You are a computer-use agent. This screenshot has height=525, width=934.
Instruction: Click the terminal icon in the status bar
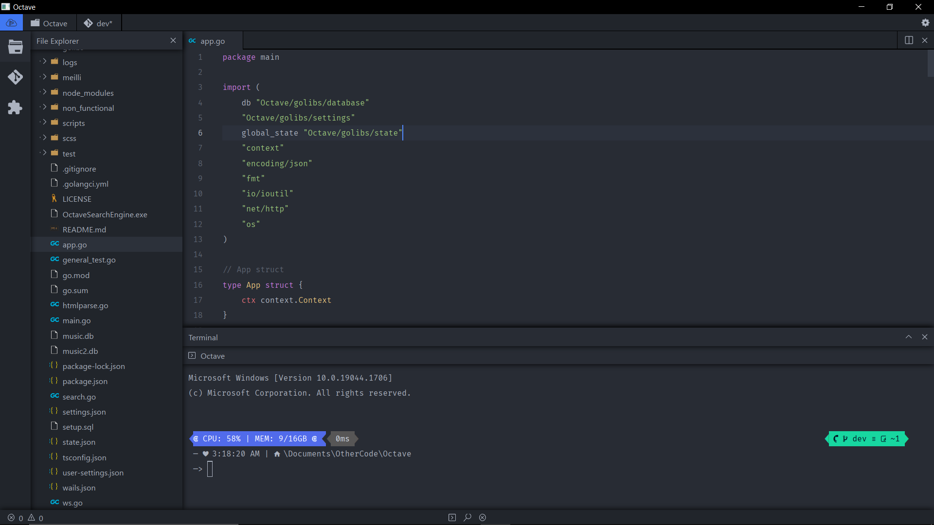click(452, 517)
